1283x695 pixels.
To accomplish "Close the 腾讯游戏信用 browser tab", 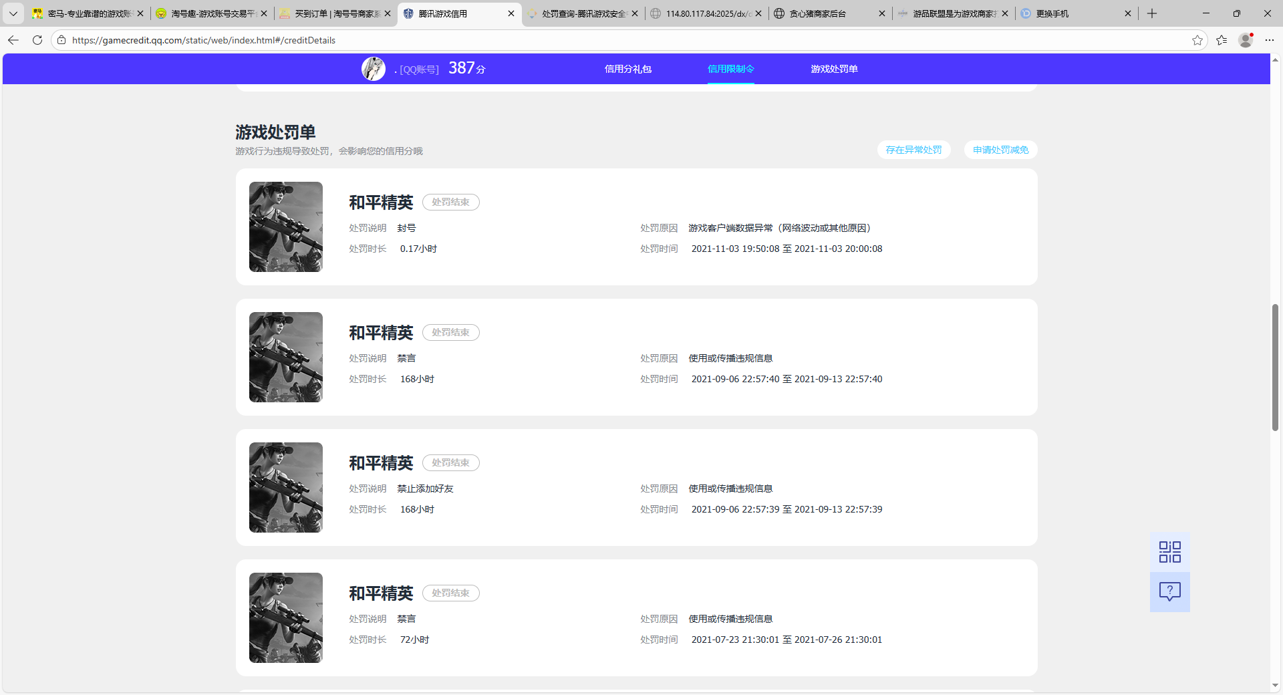I will point(511,13).
